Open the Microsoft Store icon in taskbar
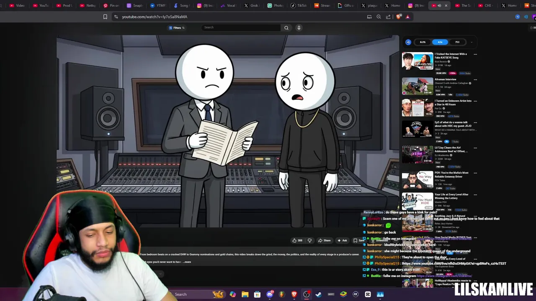Screen dimensions: 536x301 [x=257, y=294]
